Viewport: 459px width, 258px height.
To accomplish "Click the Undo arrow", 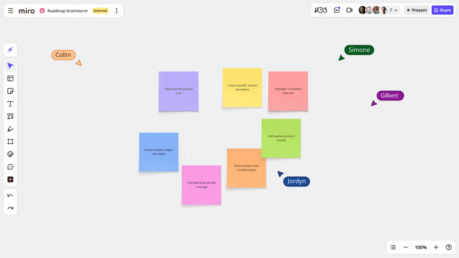I will pos(11,195).
